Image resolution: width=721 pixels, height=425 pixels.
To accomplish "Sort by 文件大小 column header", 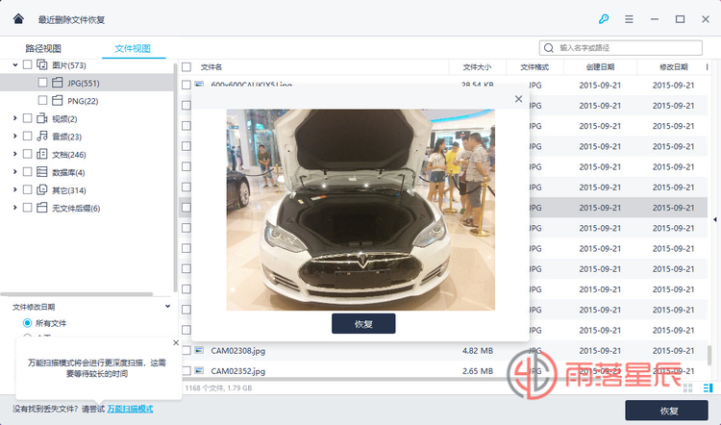I will click(x=477, y=67).
